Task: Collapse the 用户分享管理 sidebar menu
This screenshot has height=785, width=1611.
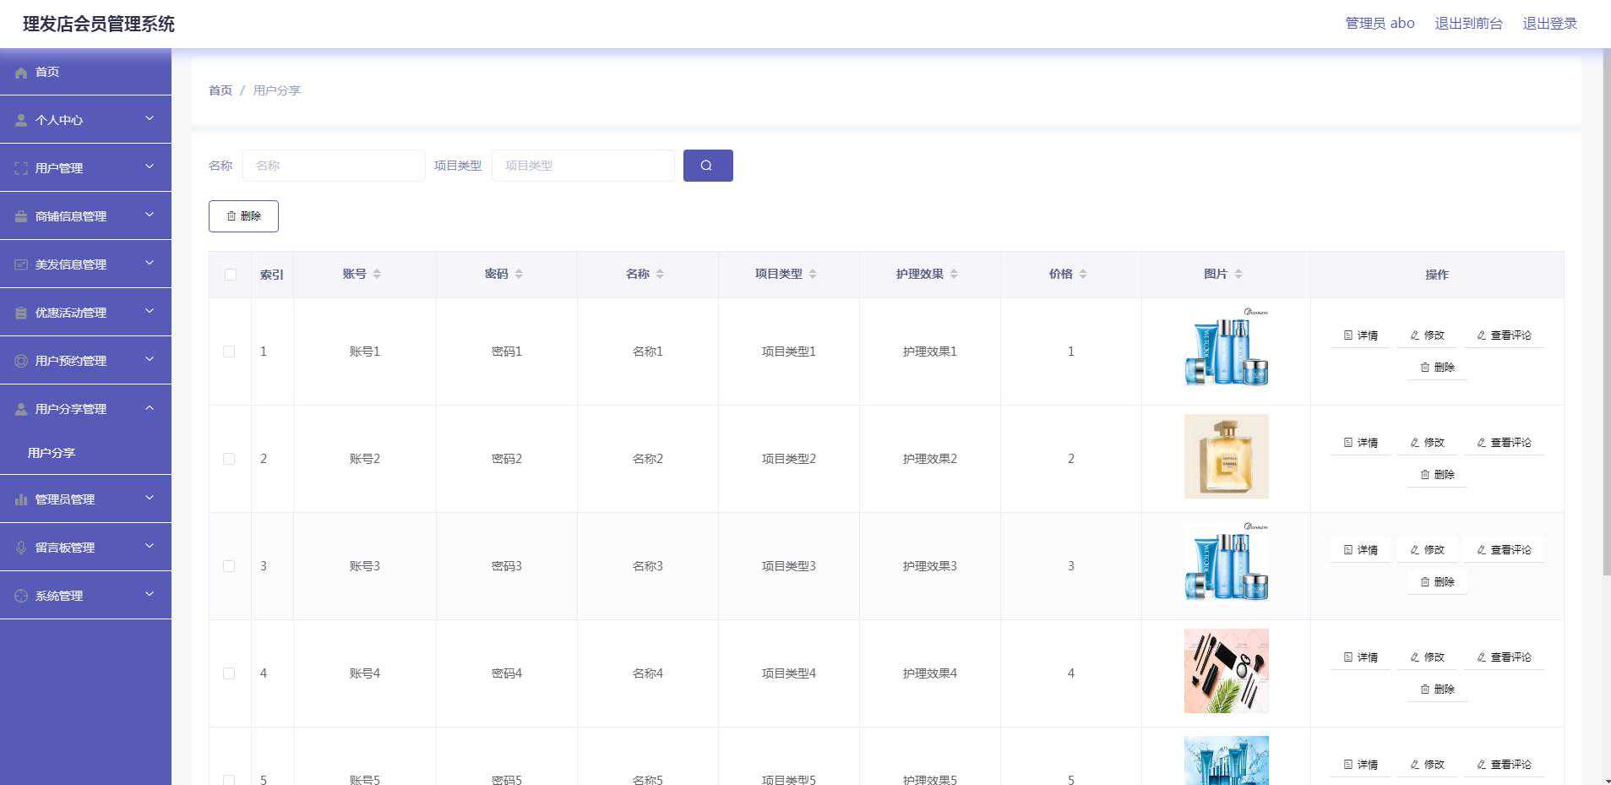Action: click(85, 409)
